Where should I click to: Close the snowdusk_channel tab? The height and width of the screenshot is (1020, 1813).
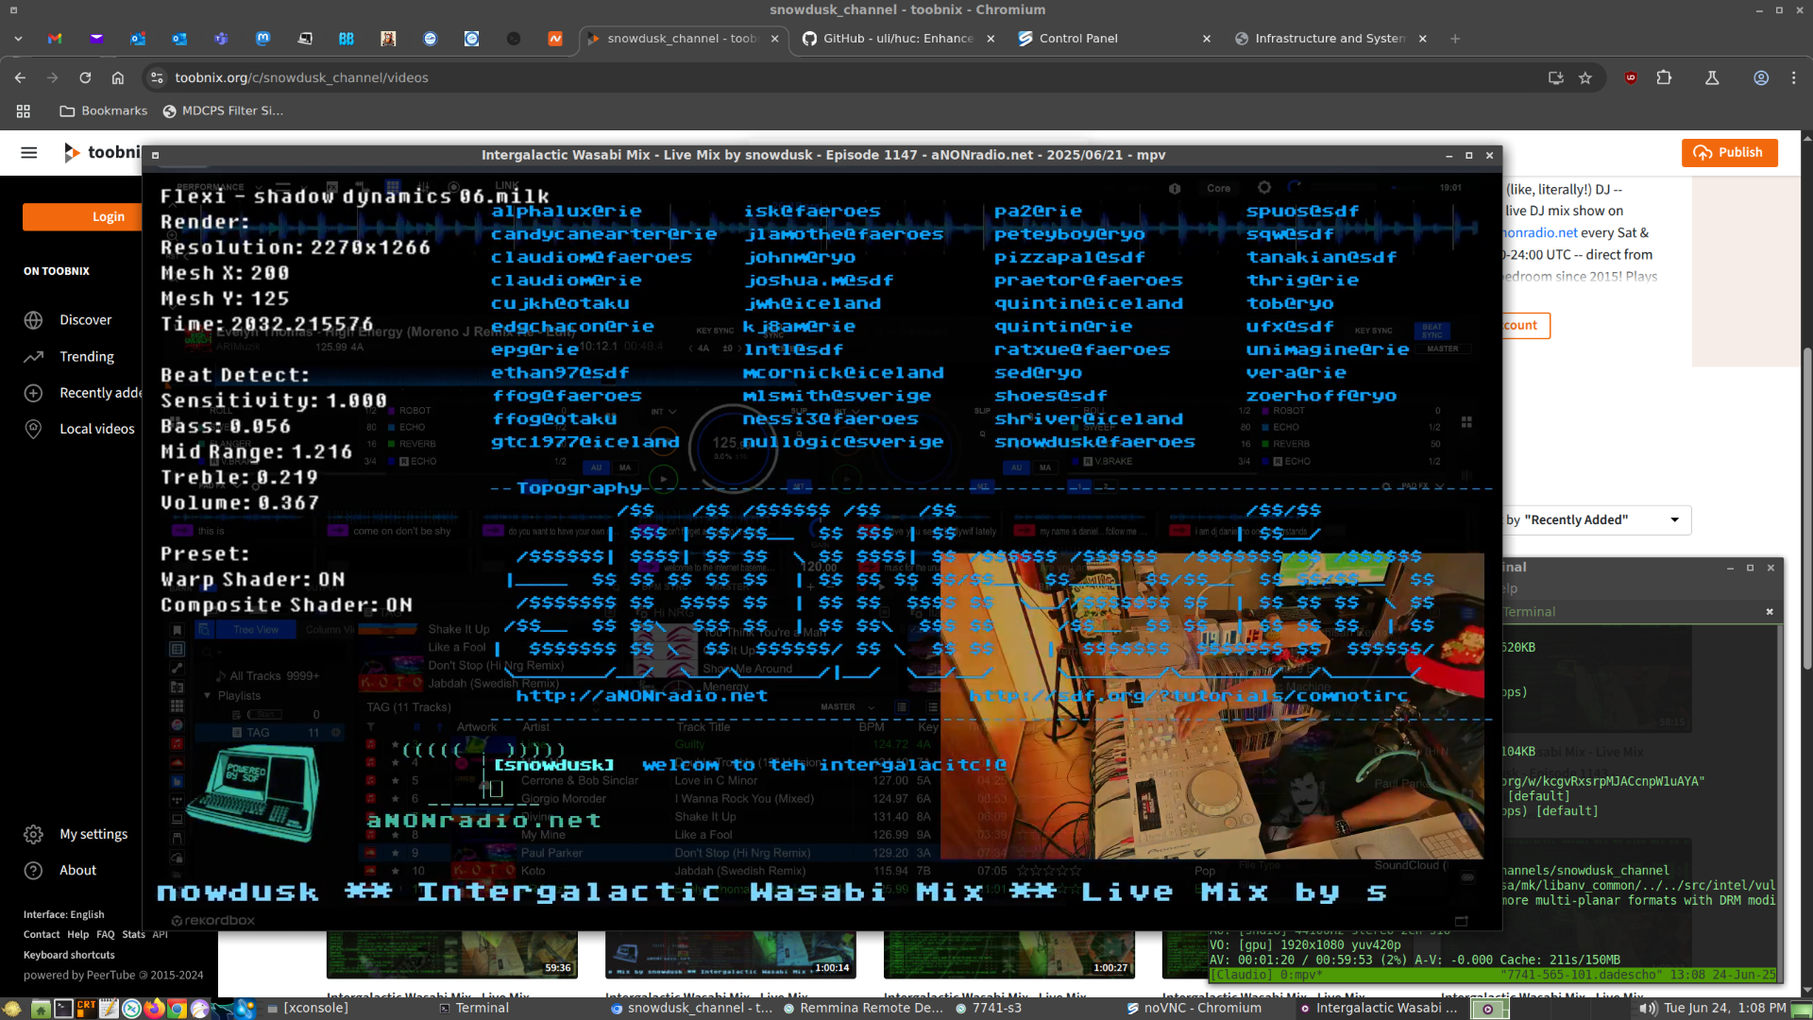tap(775, 39)
